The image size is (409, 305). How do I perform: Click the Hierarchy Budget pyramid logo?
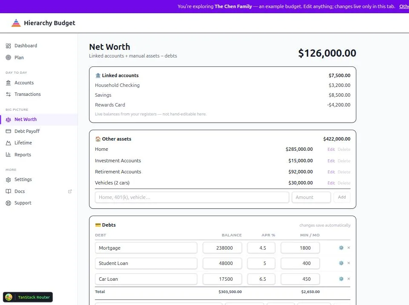tap(16, 23)
